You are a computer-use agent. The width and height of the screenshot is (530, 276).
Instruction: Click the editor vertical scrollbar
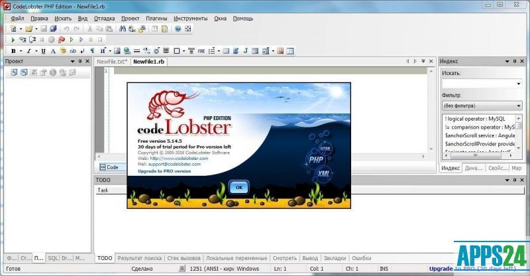(x=431, y=110)
